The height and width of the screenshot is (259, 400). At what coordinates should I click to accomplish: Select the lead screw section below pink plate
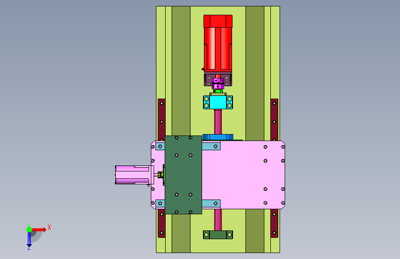click(218, 220)
